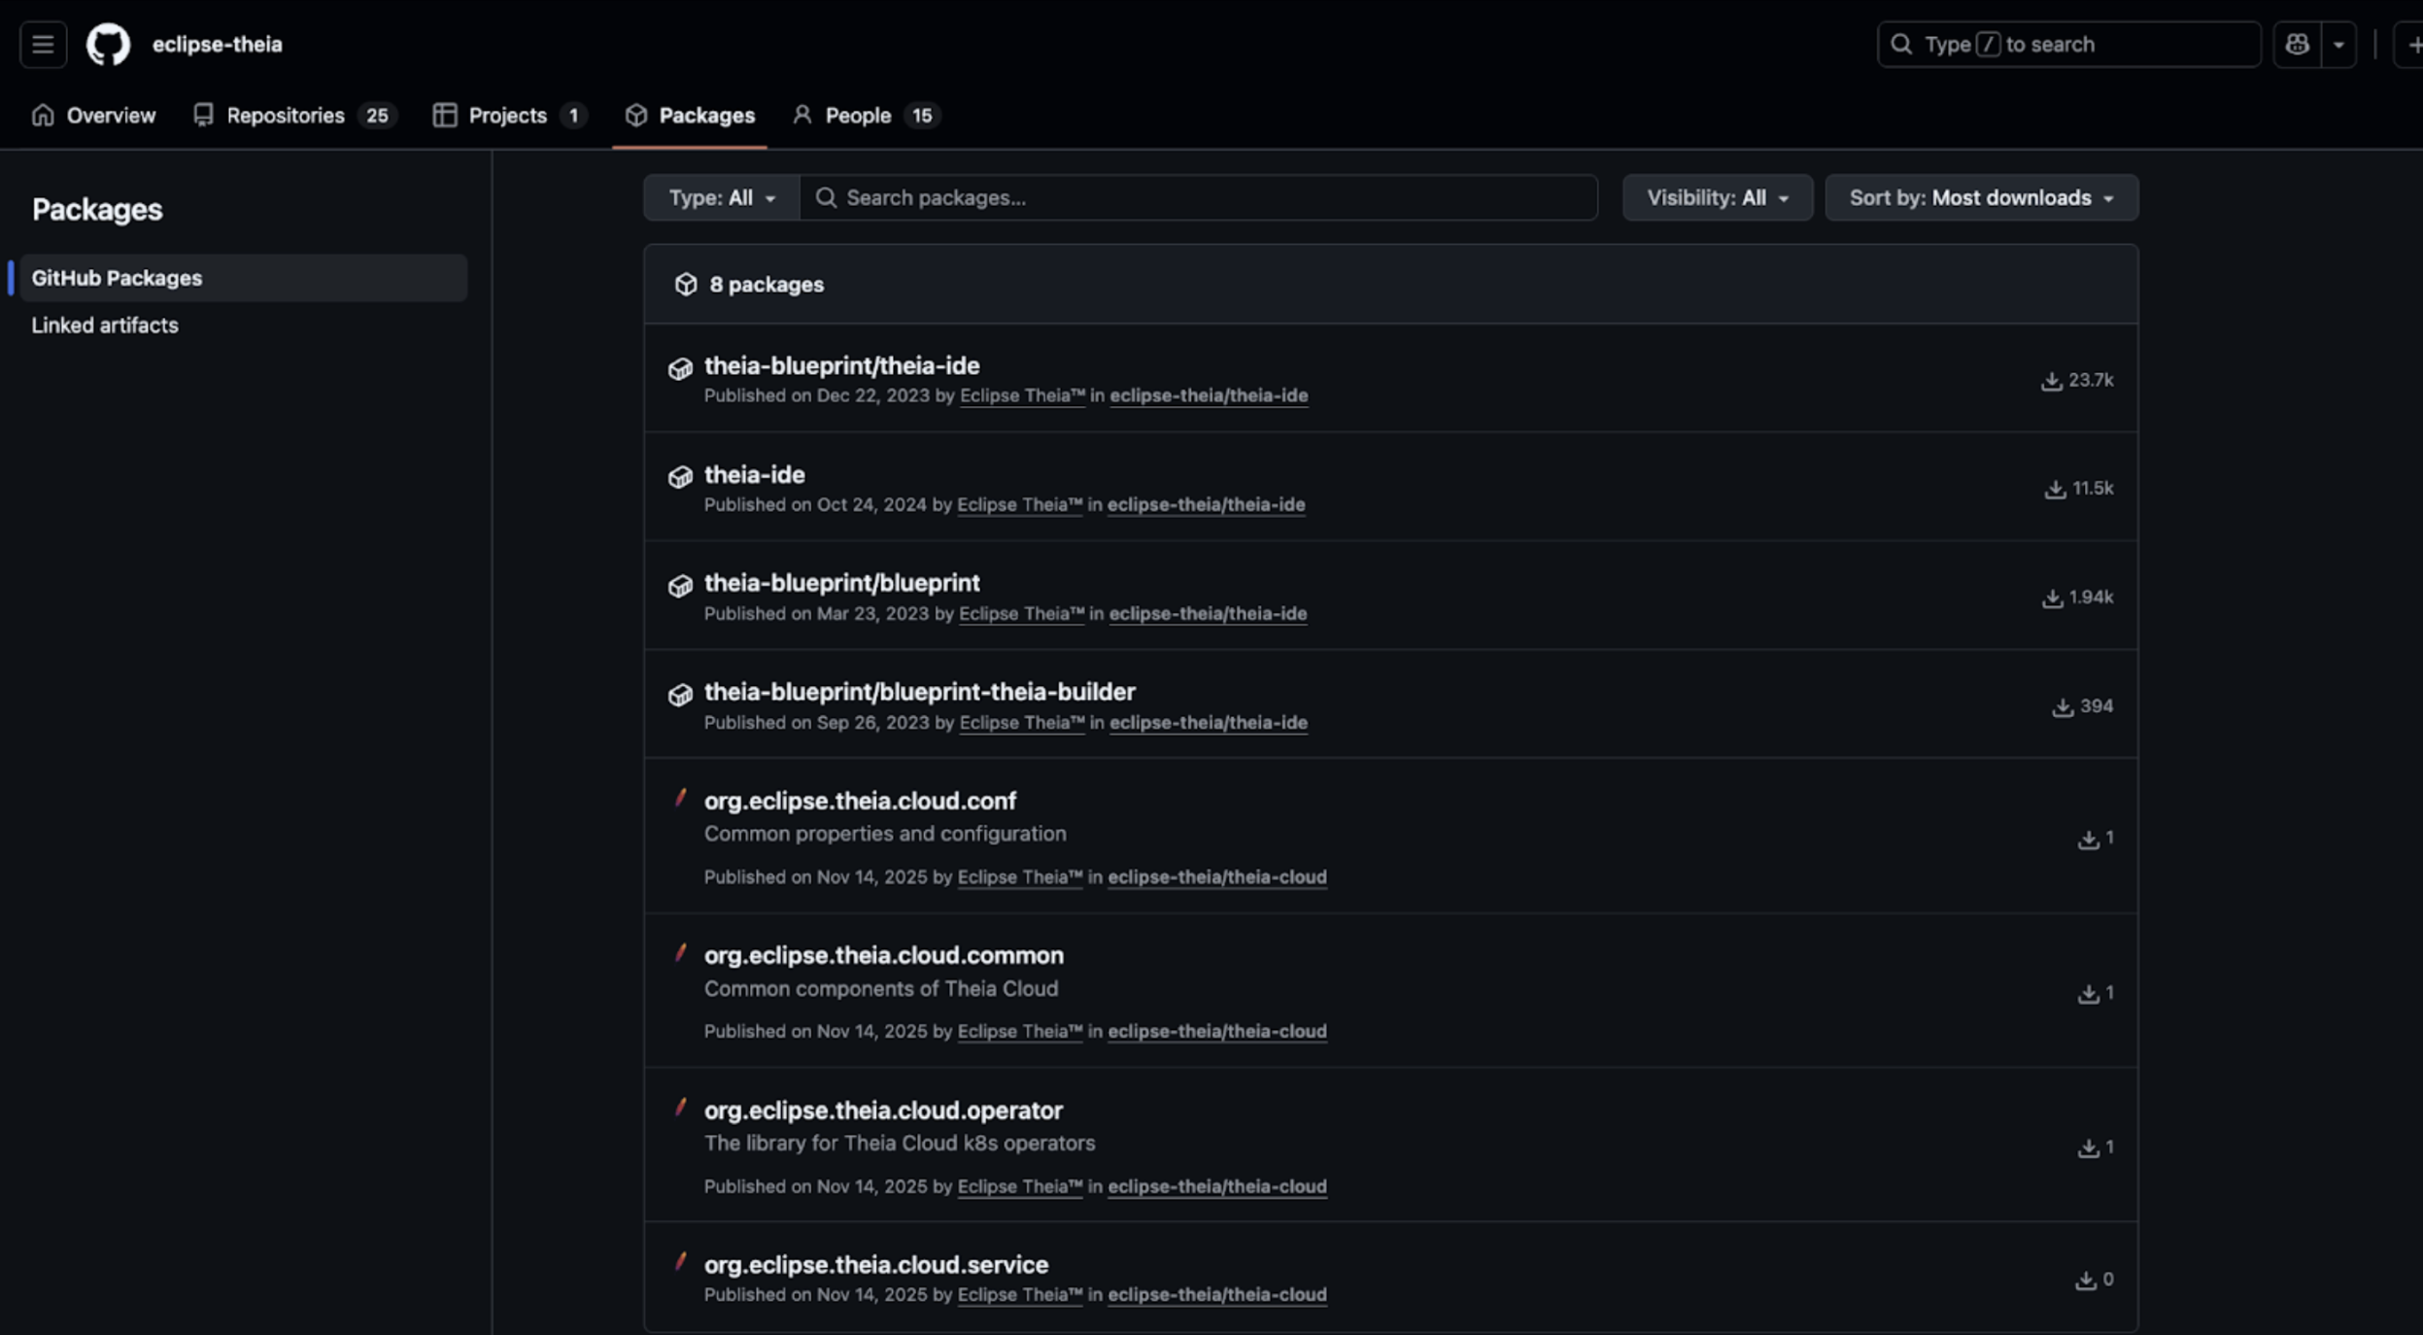Open Sort by: Most downloads dropdown

[x=1981, y=198]
